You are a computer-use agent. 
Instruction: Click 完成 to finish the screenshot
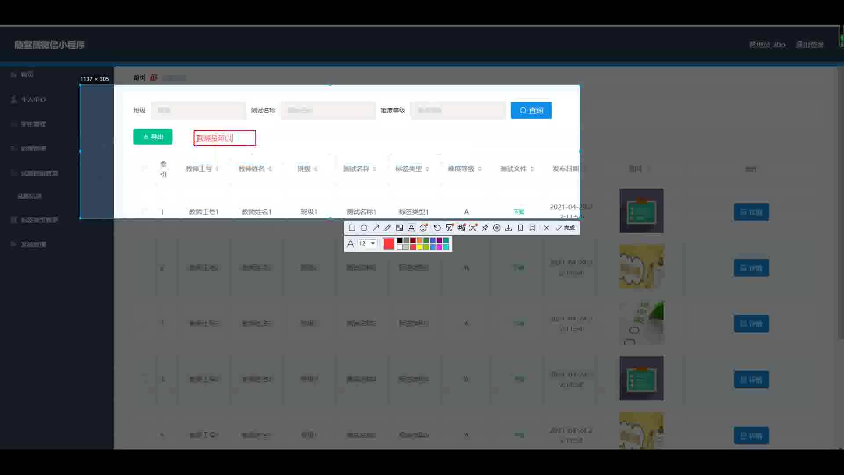pyautogui.click(x=565, y=228)
